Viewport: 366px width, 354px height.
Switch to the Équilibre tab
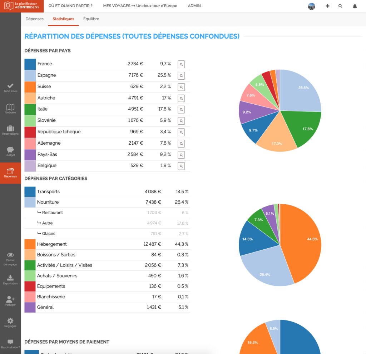click(91, 19)
